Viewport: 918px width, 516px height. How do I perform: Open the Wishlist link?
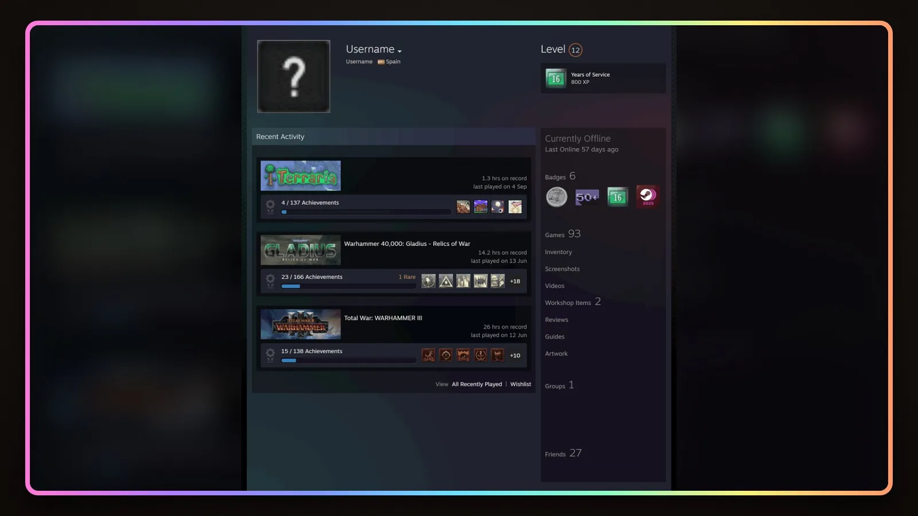[x=520, y=384]
